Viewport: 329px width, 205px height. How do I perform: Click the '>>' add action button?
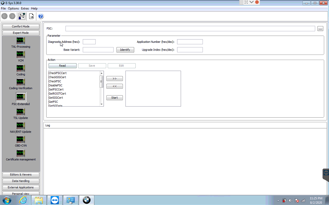coord(115,78)
